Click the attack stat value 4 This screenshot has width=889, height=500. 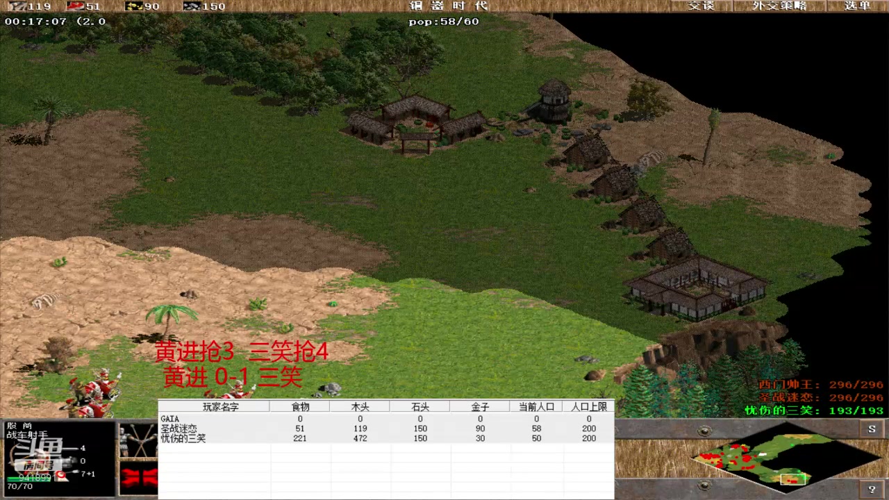coord(83,448)
